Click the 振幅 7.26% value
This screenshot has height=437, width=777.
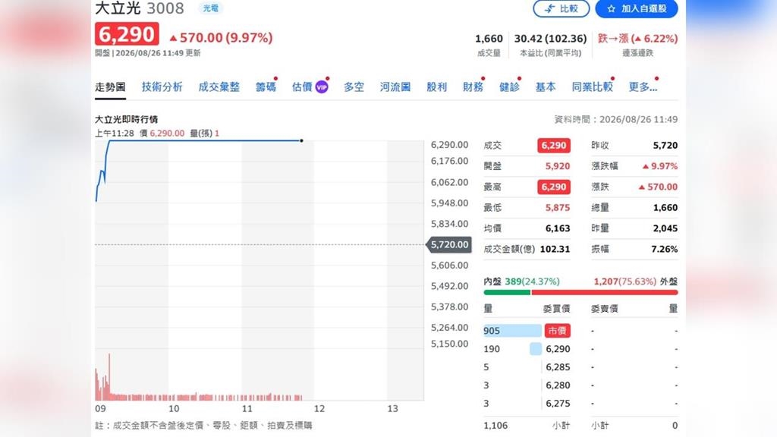[664, 249]
